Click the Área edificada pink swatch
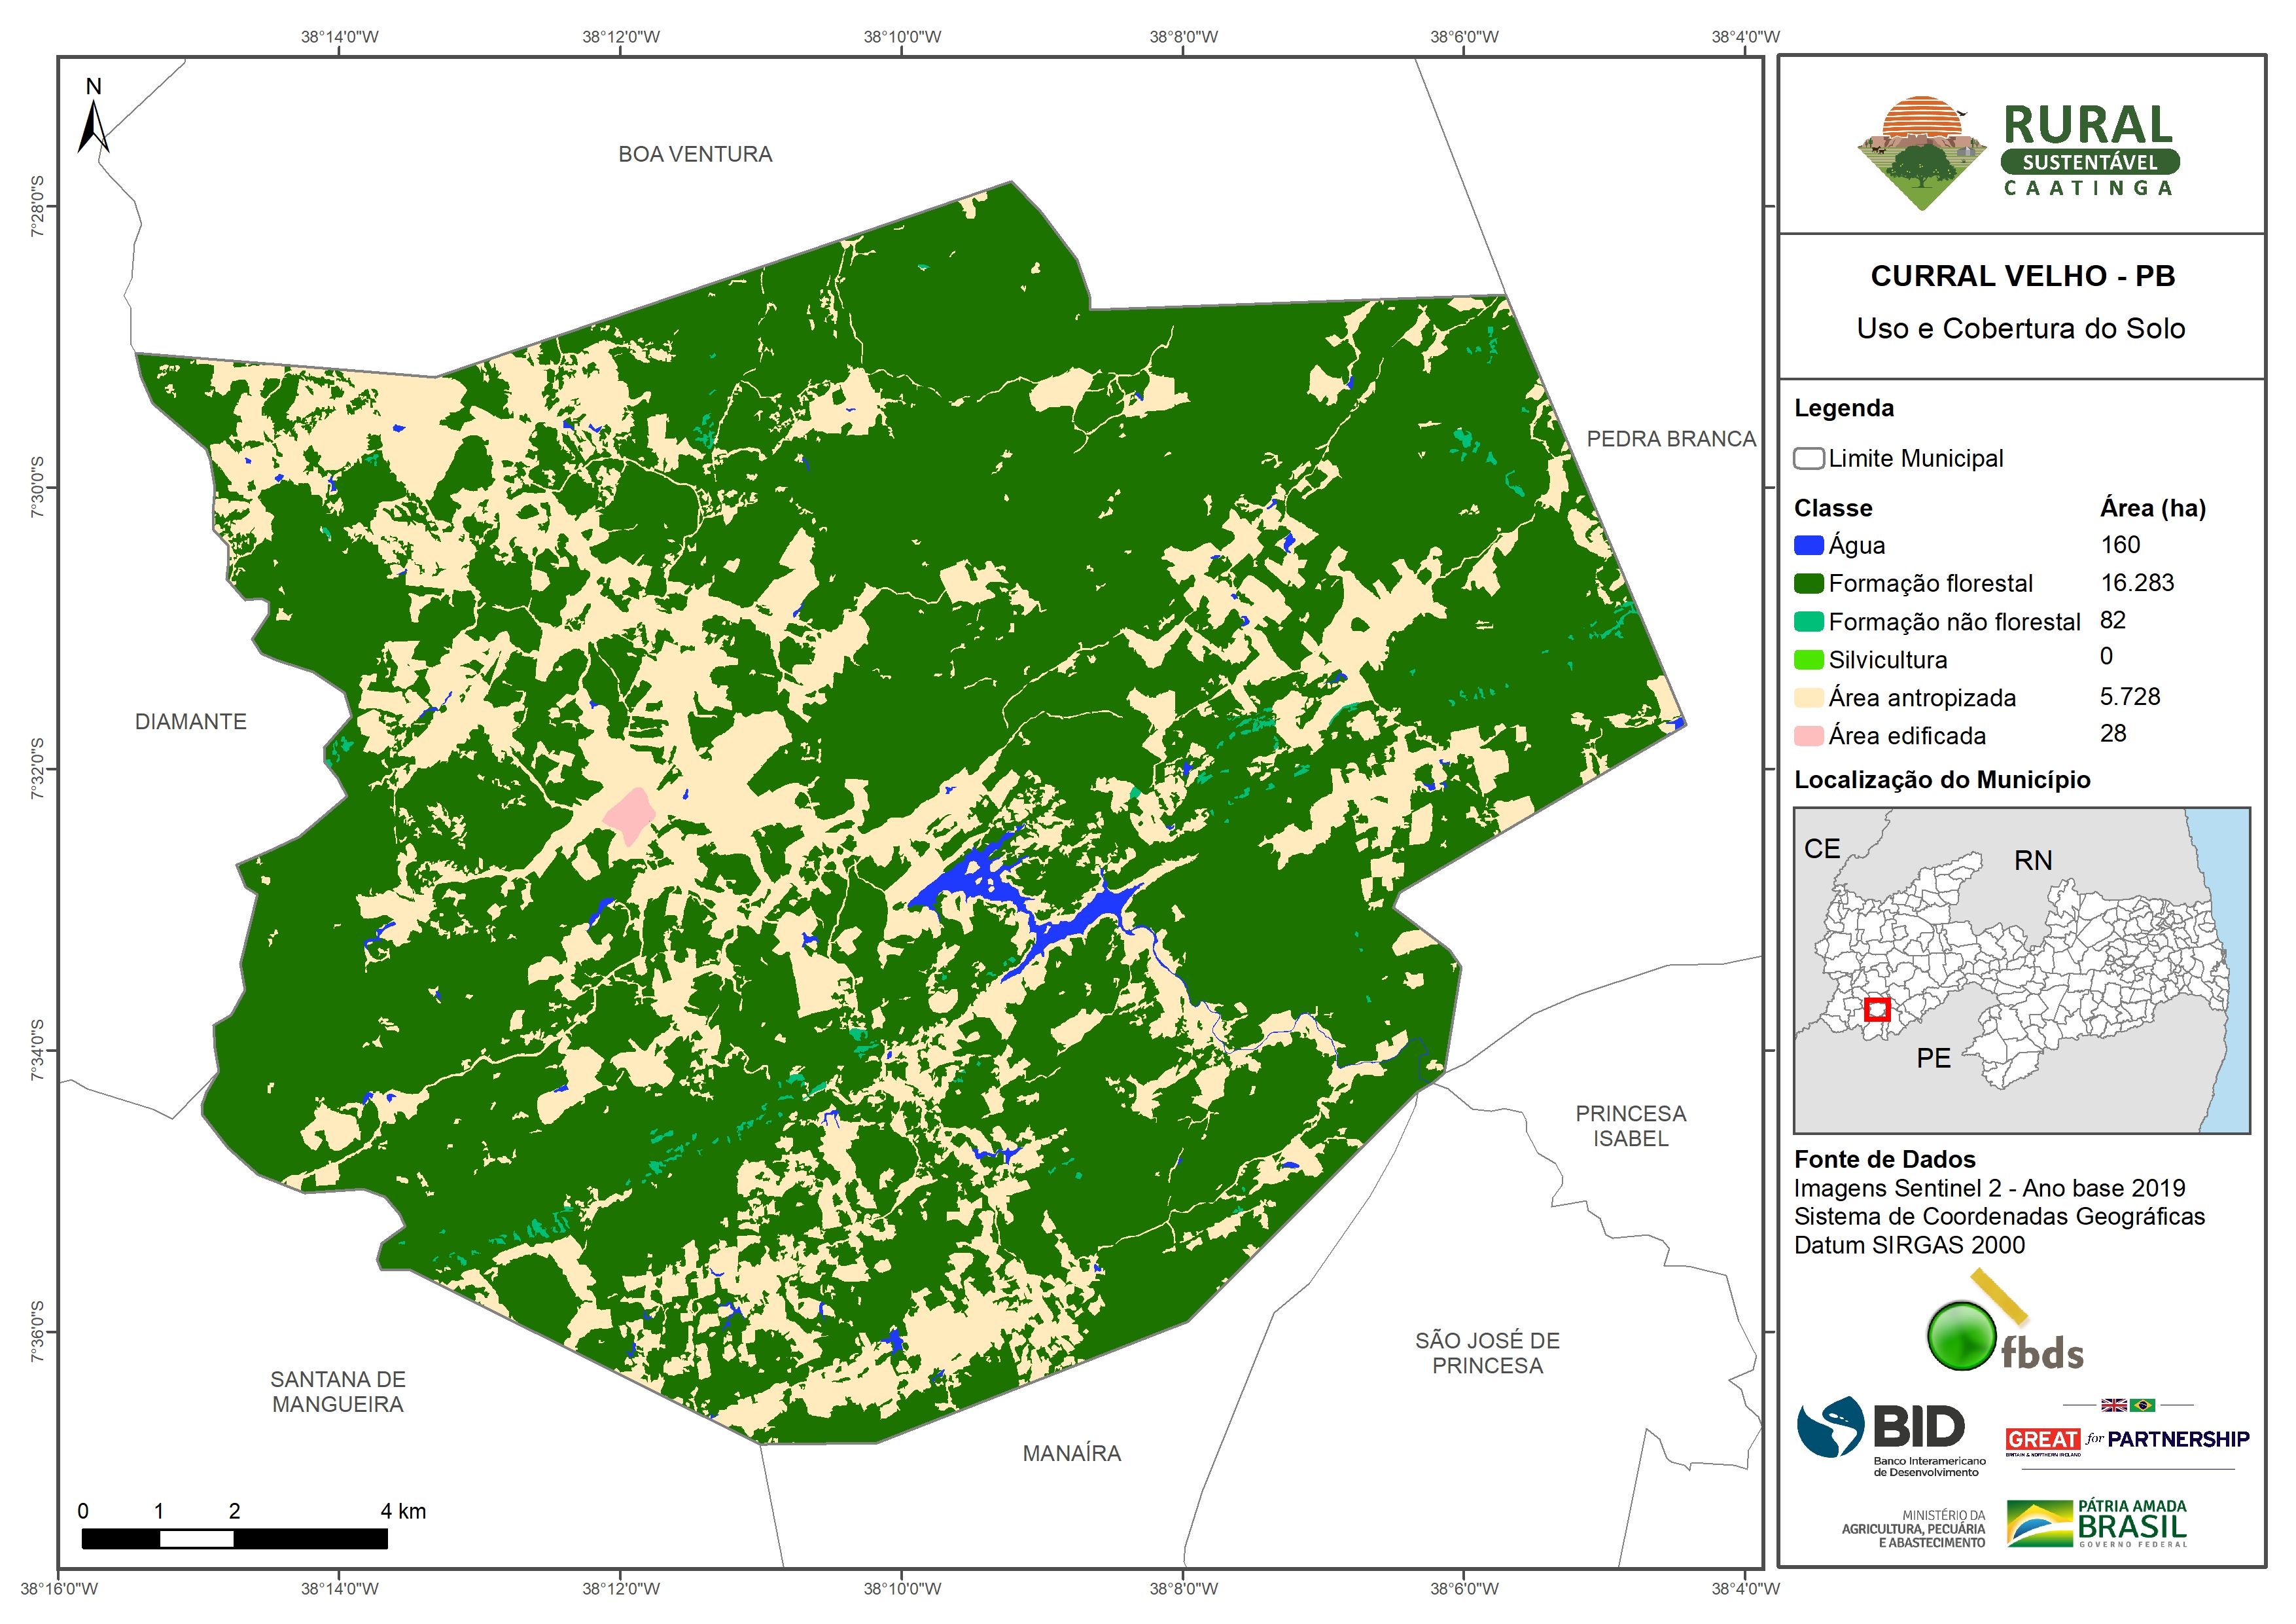 coord(1808,736)
